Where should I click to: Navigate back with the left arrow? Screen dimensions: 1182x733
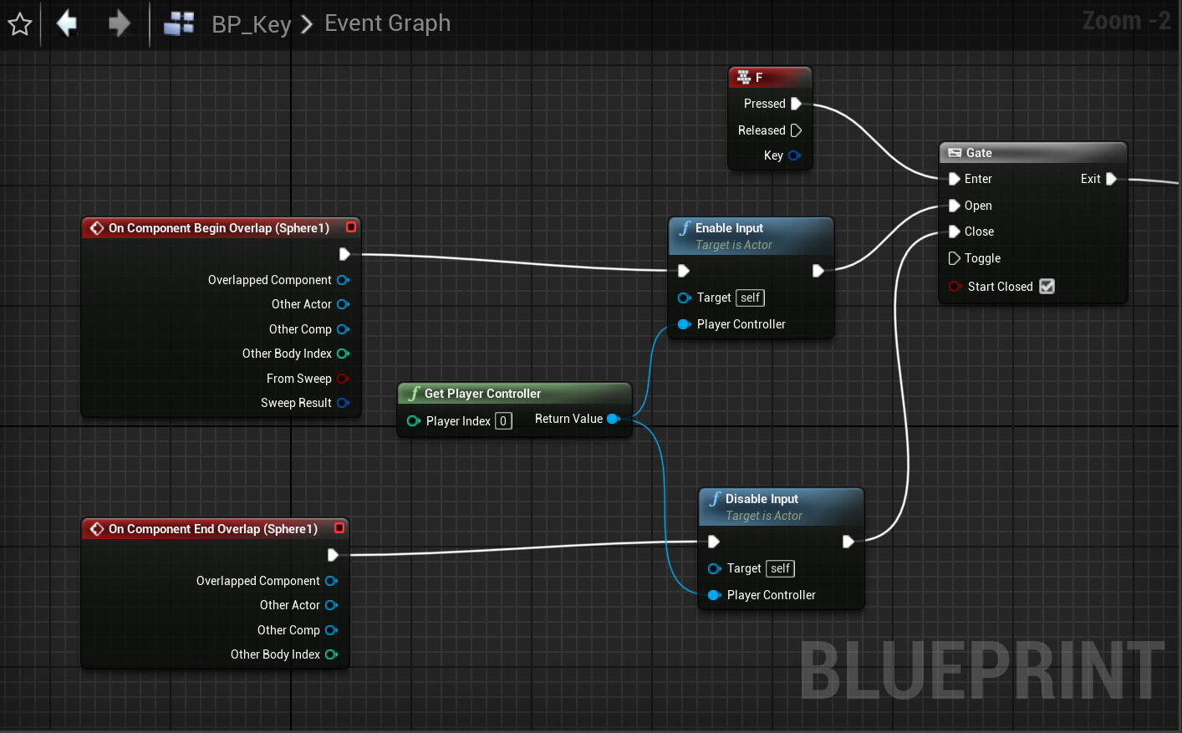(x=67, y=23)
